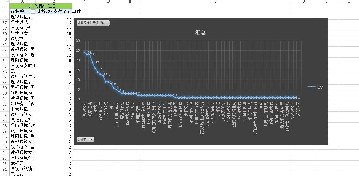Select the 汇总 legend entry
Viewport: 359px width, 176px height.
click(x=315, y=87)
